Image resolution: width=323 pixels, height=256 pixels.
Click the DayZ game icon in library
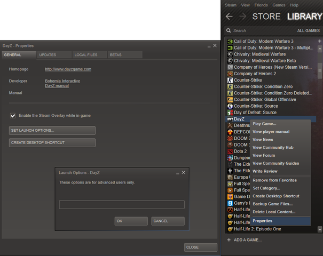click(x=230, y=119)
